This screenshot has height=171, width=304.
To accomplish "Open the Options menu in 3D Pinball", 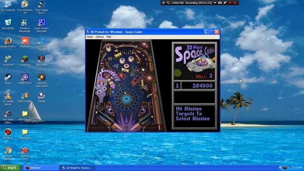I will [99, 37].
